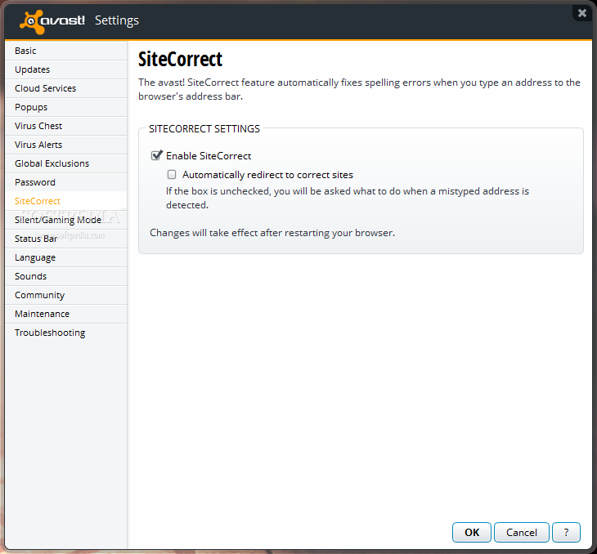Open the Sounds settings page
The width and height of the screenshot is (597, 554).
66,276
